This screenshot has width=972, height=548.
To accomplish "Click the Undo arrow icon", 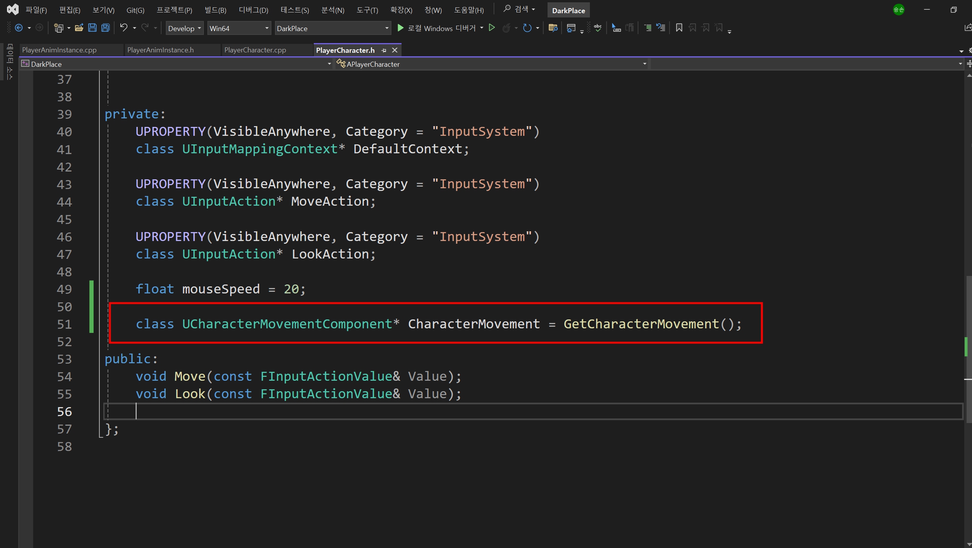I will coord(123,28).
